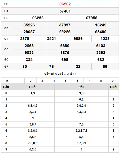Click the loto cell '8,2,6,2'

[x=33, y=131]
